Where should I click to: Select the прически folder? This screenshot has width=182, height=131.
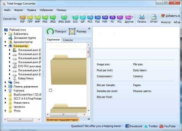pos(19,107)
